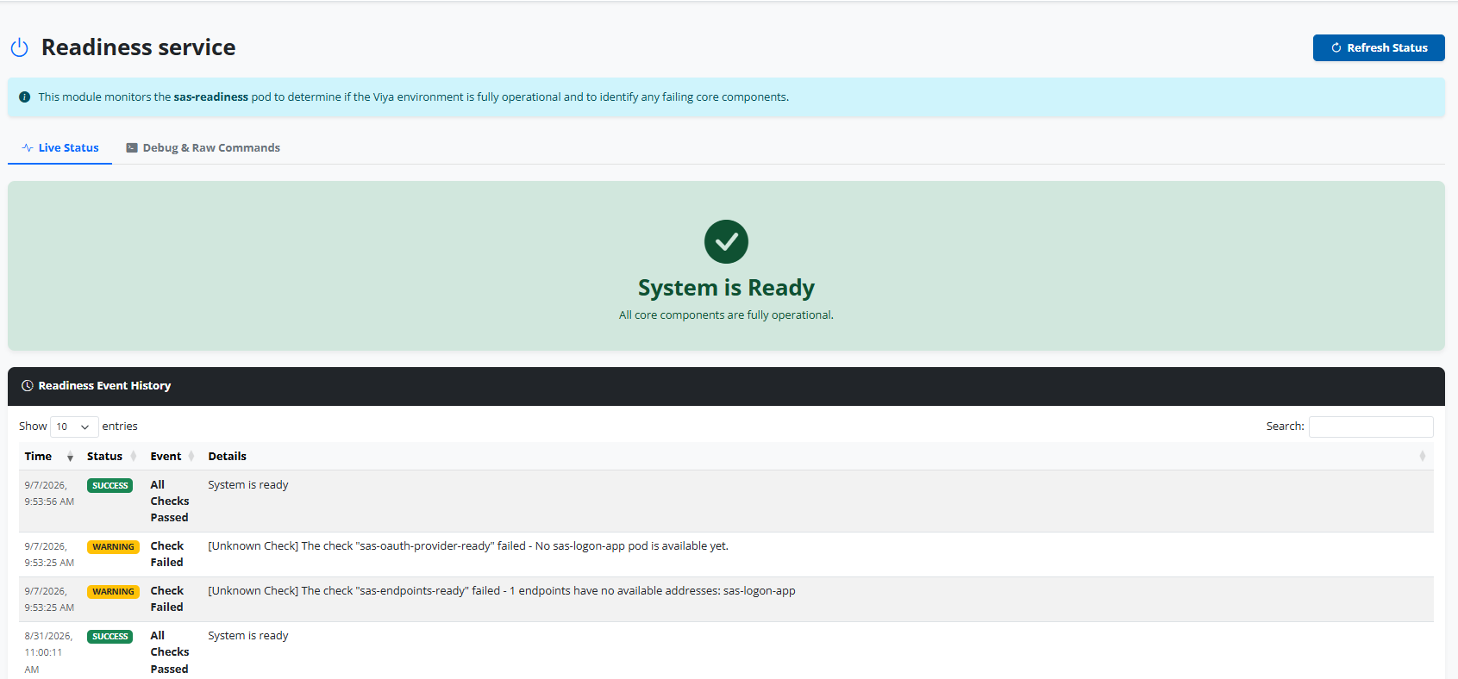Click the sort arrows on the Event column
This screenshot has height=679, width=1458.
(191, 457)
